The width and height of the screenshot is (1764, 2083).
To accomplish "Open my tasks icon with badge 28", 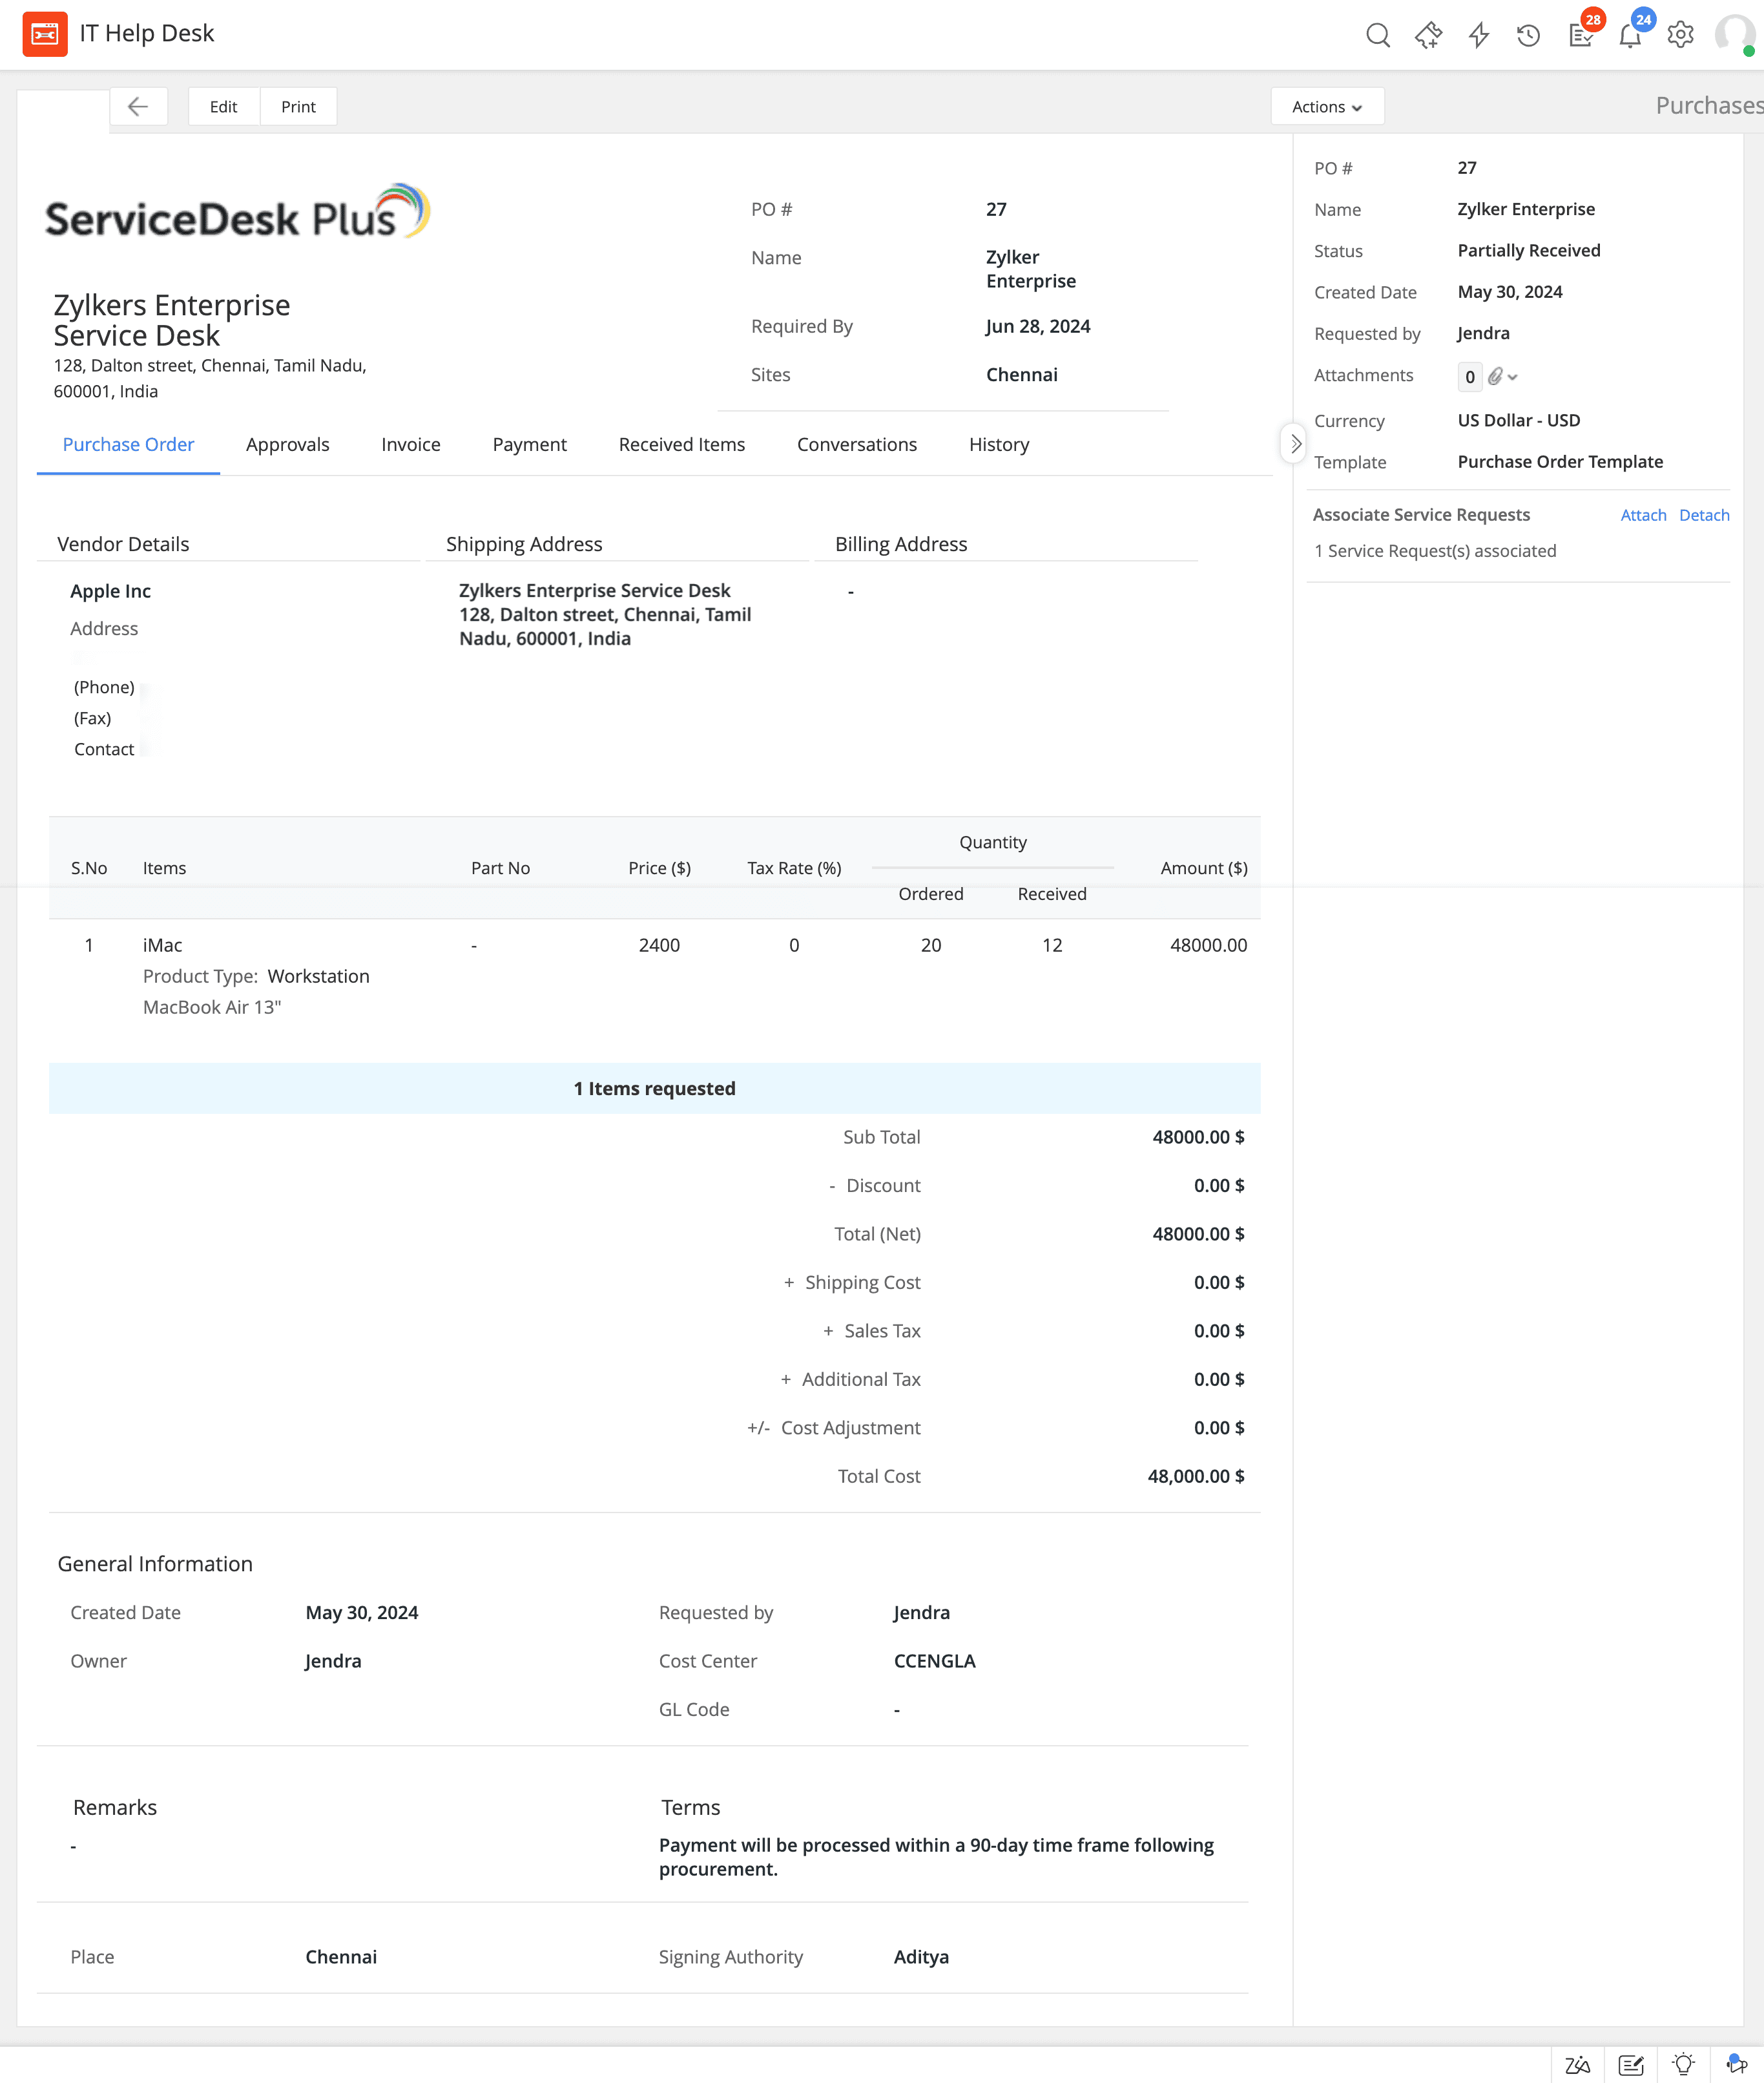I will click(x=1580, y=36).
